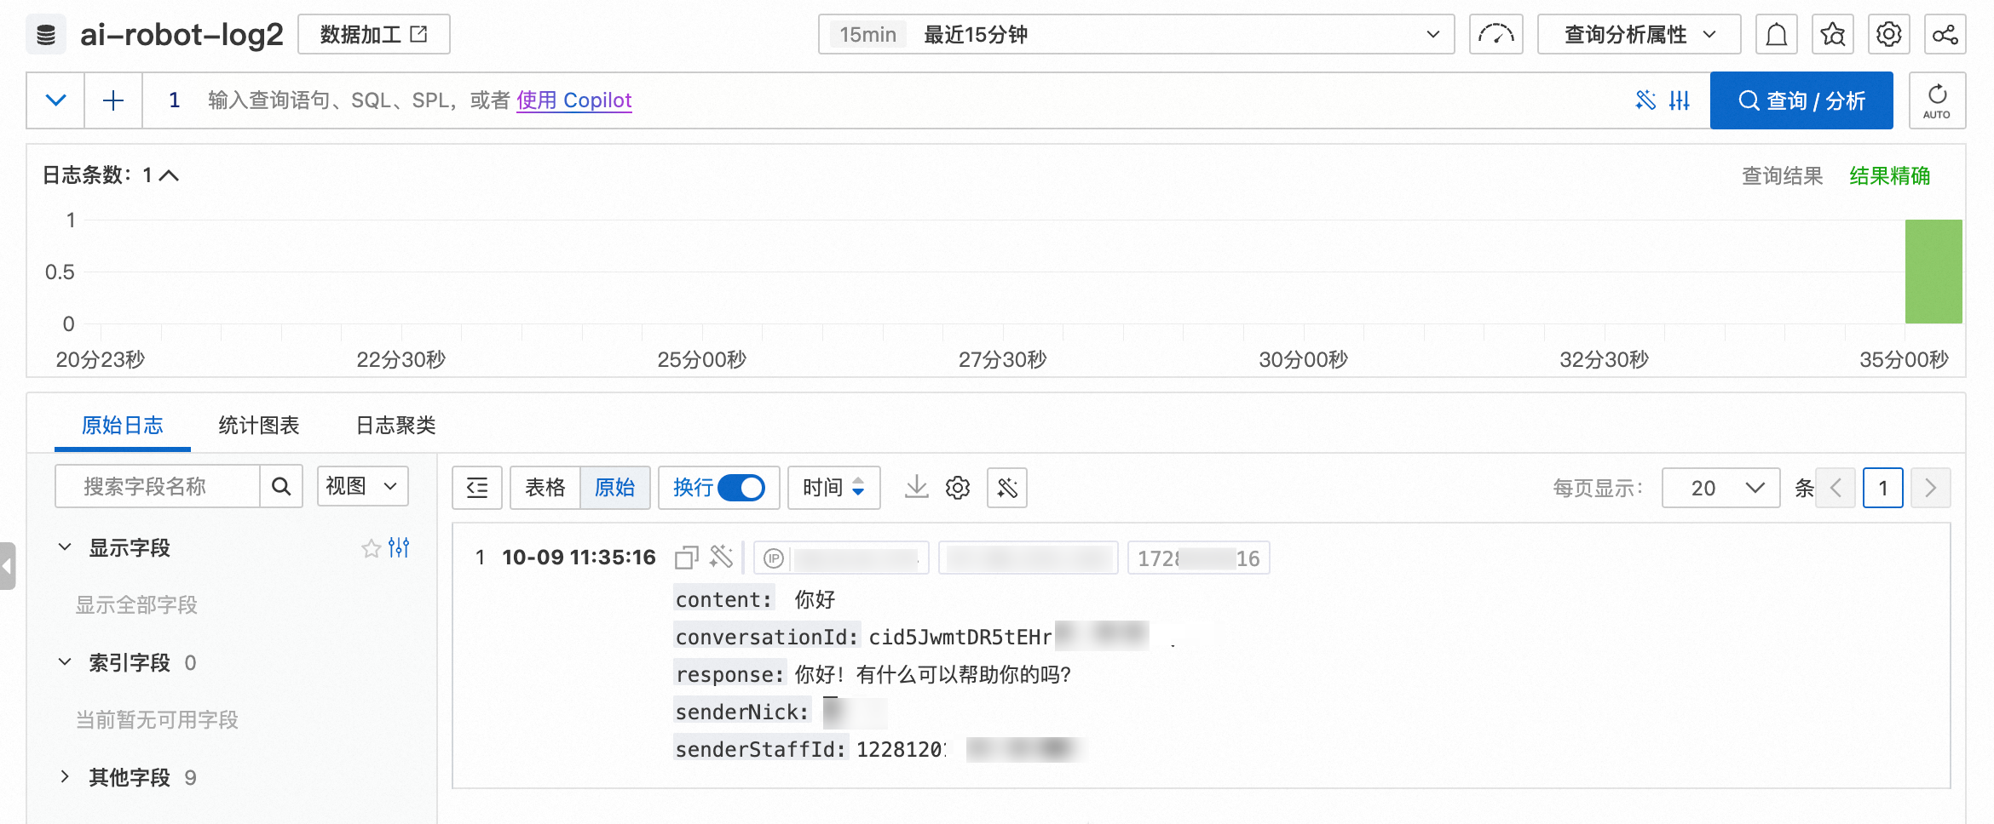Image resolution: width=1994 pixels, height=824 pixels.
Task: Click the 查询 / 分析 button
Action: (1801, 100)
